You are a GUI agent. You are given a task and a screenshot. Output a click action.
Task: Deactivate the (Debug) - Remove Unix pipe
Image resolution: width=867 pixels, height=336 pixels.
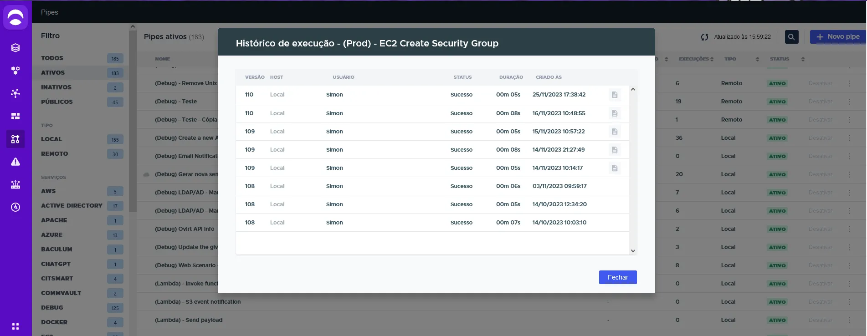820,83
